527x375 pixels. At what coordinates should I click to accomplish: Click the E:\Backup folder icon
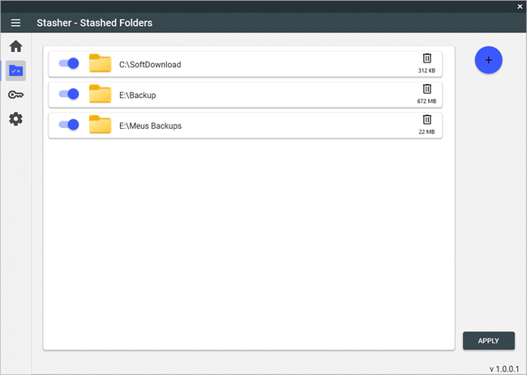point(101,94)
